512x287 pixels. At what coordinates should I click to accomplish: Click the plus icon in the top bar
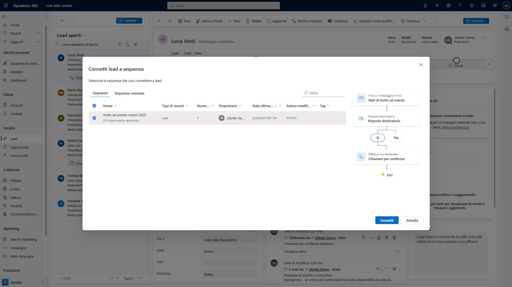coord(437,5)
